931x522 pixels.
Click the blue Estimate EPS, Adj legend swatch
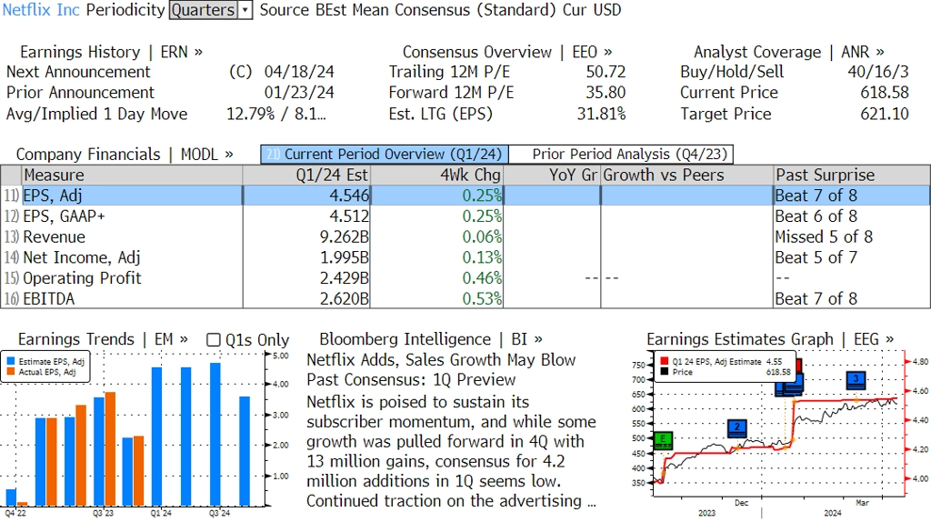(11, 361)
